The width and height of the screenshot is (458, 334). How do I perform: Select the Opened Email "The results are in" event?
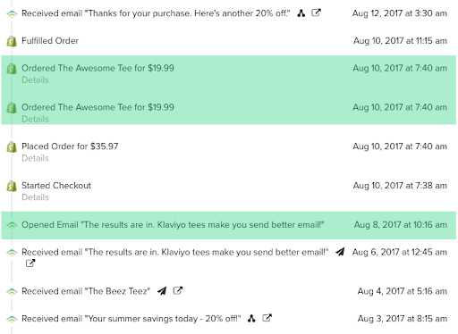pyautogui.click(x=229, y=225)
